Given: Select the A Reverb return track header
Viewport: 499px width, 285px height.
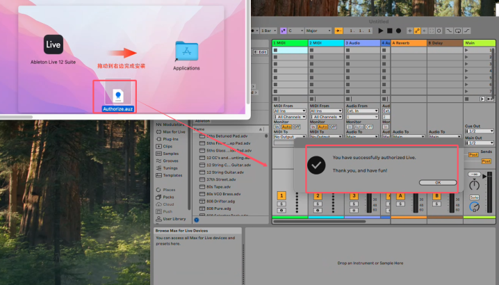Looking at the screenshot, I should click(409, 43).
